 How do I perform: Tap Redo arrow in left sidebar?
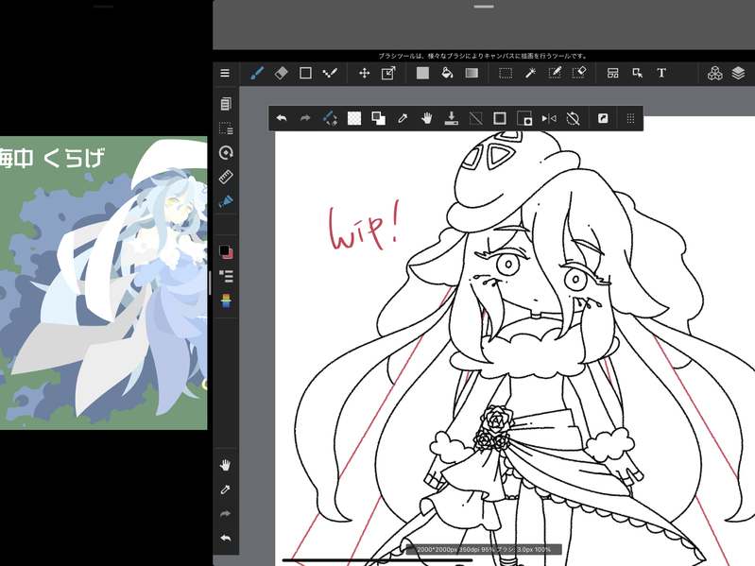click(225, 514)
